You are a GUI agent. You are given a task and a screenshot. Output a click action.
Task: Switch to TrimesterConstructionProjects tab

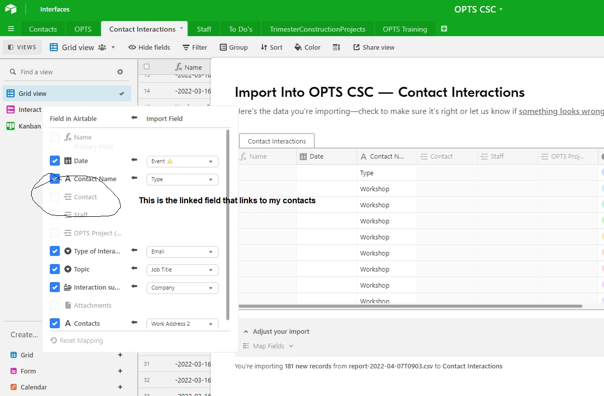317,29
